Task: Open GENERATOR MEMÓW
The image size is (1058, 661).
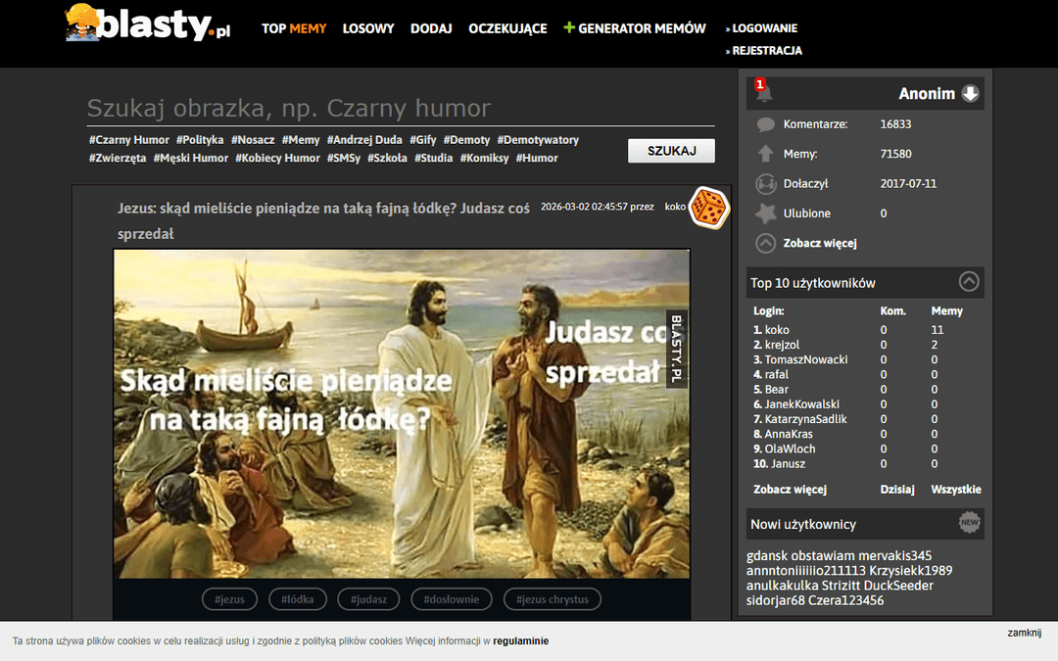Action: pyautogui.click(x=642, y=28)
